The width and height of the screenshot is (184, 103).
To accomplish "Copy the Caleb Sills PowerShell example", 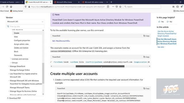I will pos(146,57).
